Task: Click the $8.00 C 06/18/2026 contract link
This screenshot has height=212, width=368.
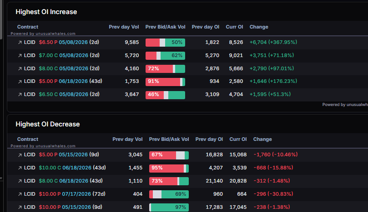Action: click(63, 181)
